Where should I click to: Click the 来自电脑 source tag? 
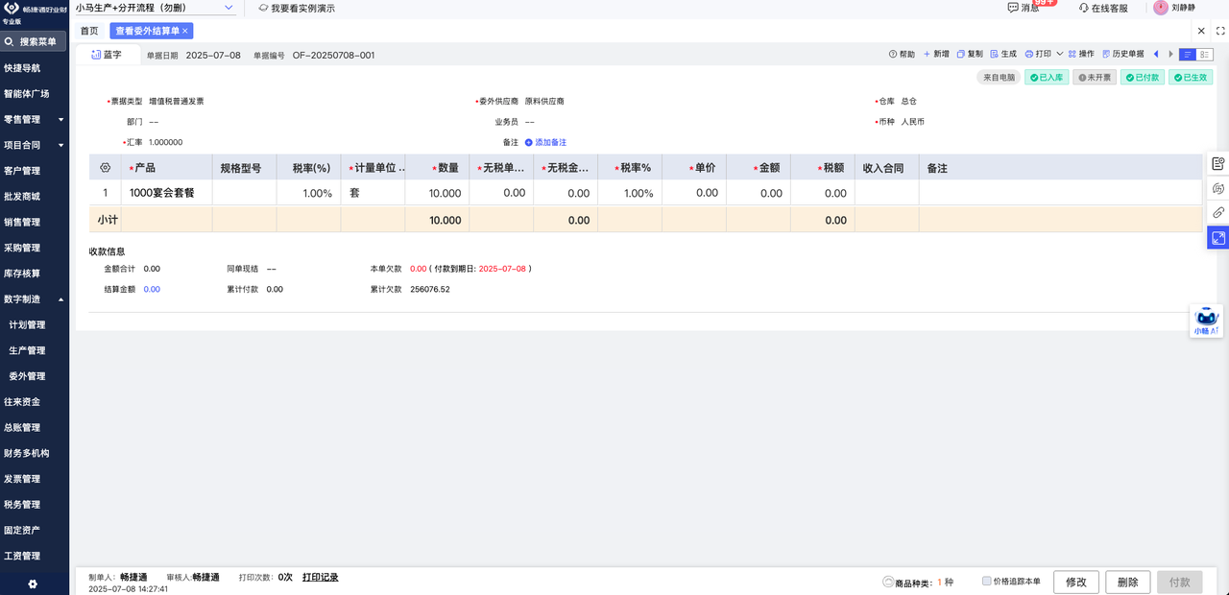pos(999,78)
